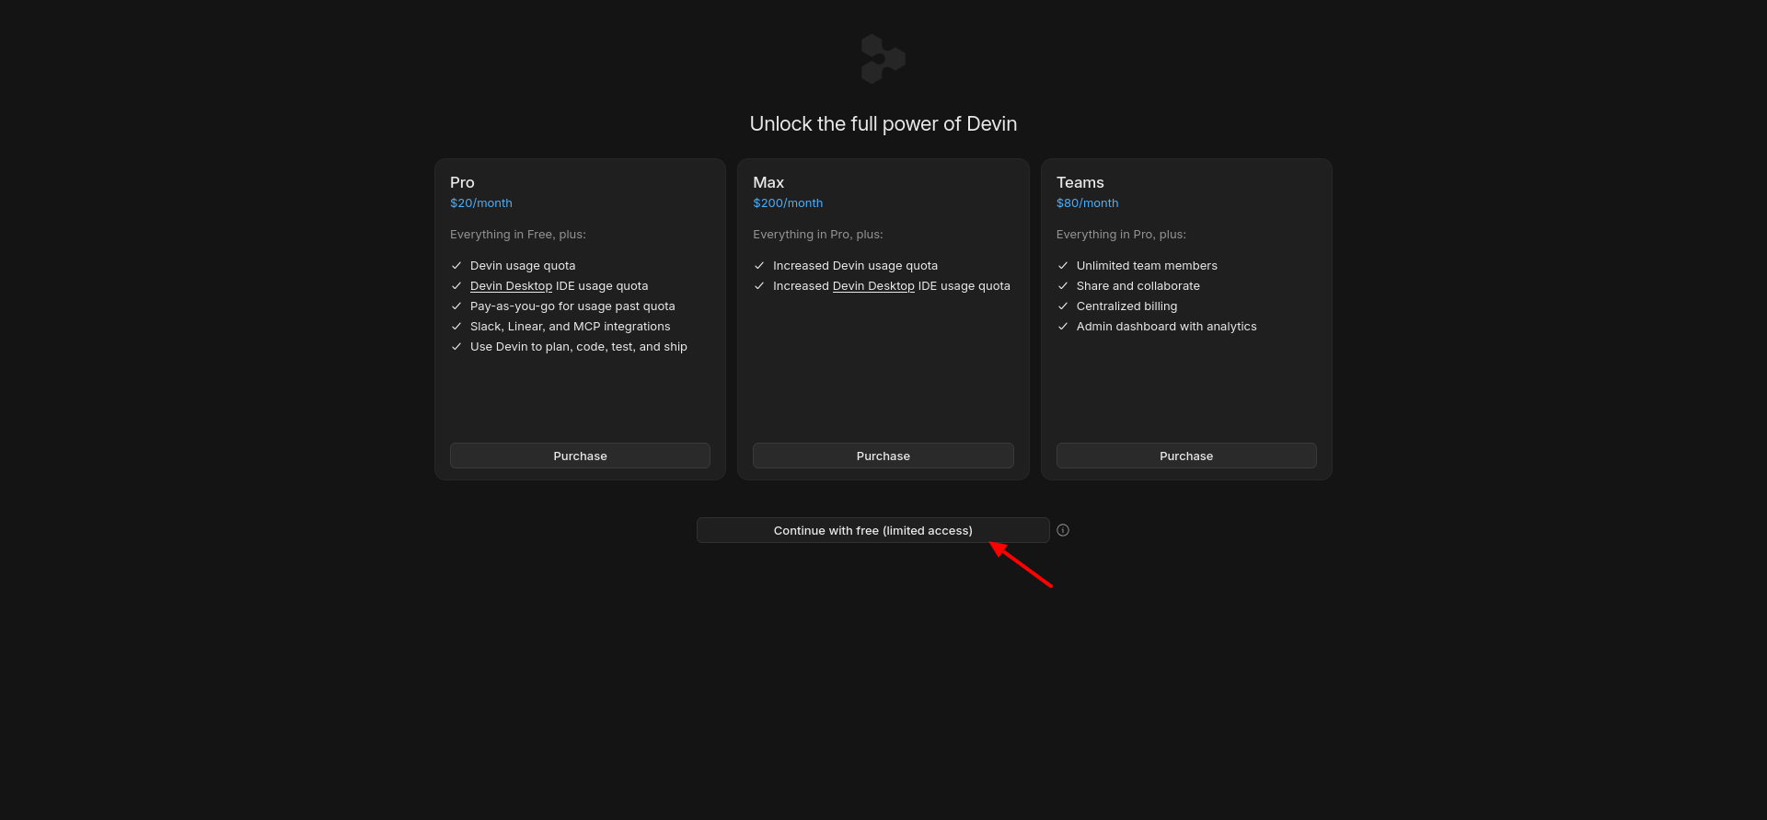Open Devin Desktop link in Pro plan
Screen dimensions: 1767x820
click(x=511, y=286)
